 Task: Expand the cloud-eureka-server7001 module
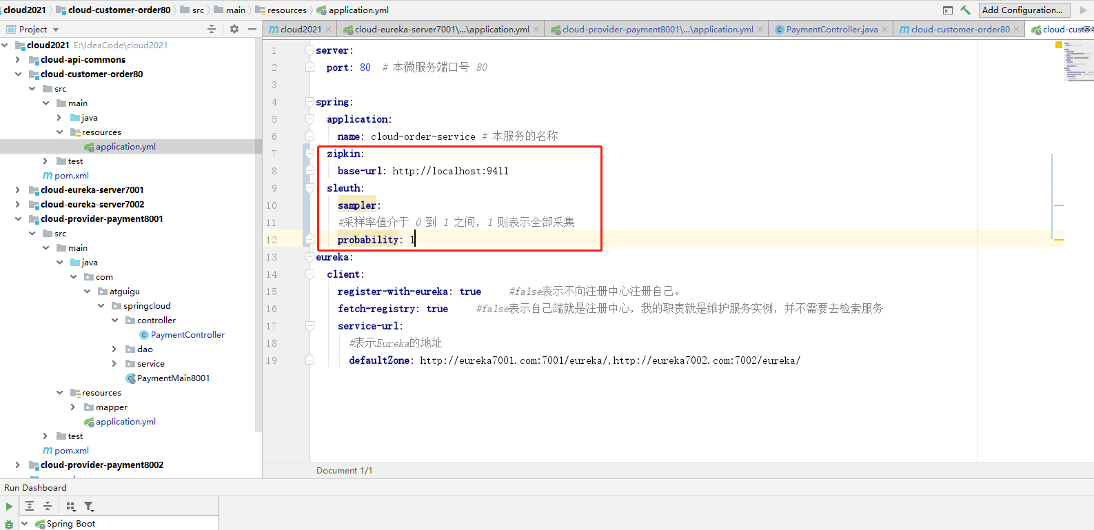(18, 190)
